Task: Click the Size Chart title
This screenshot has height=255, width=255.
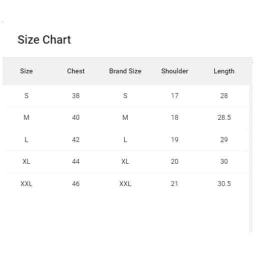Action: click(44, 40)
